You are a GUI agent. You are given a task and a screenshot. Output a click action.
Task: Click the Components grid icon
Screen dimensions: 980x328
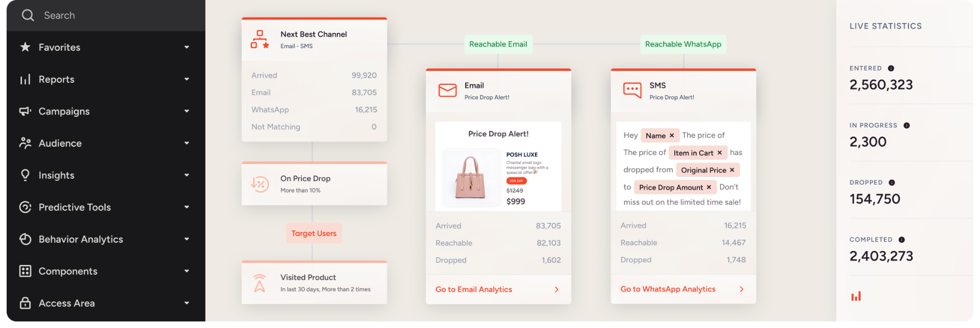[25, 271]
